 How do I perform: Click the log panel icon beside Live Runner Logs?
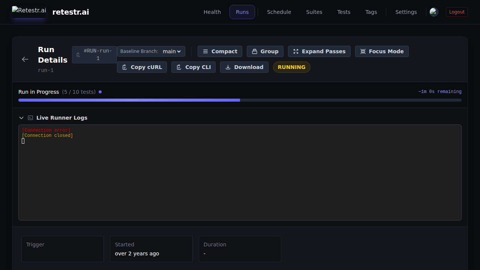click(30, 117)
